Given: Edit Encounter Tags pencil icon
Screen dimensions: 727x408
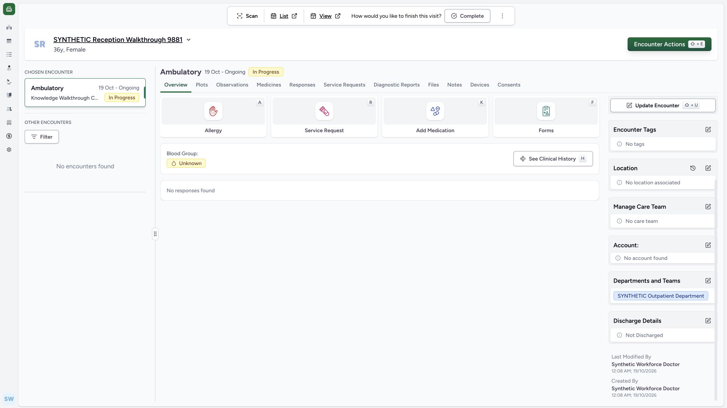Looking at the screenshot, I should 708,130.
